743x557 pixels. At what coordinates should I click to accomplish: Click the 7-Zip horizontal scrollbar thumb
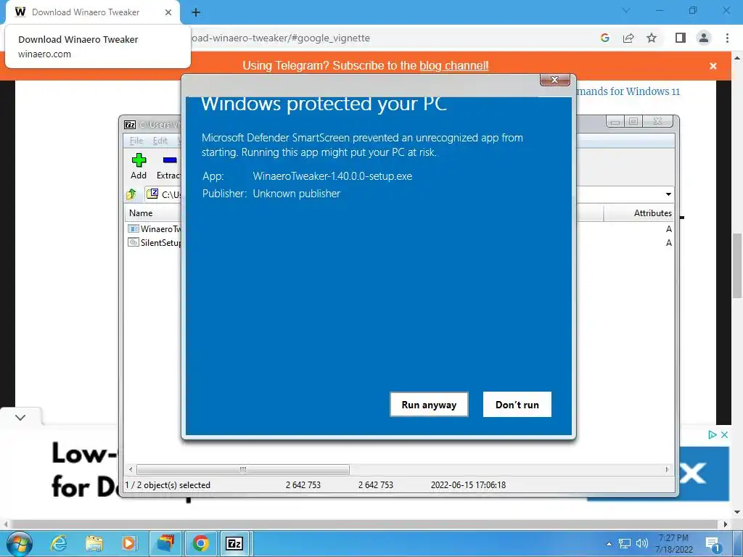[x=242, y=469]
